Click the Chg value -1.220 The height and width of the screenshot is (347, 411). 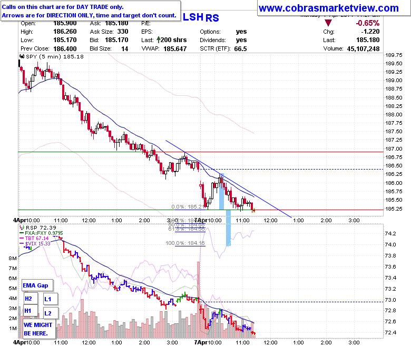[370, 32]
